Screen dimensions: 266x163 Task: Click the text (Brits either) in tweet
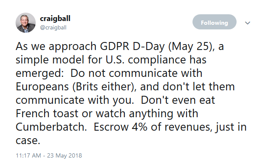(105, 87)
